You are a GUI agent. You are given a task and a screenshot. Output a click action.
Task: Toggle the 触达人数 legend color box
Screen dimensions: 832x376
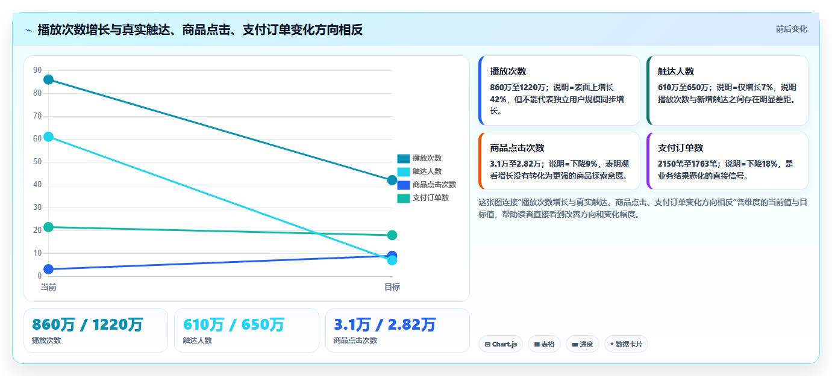[x=403, y=171]
